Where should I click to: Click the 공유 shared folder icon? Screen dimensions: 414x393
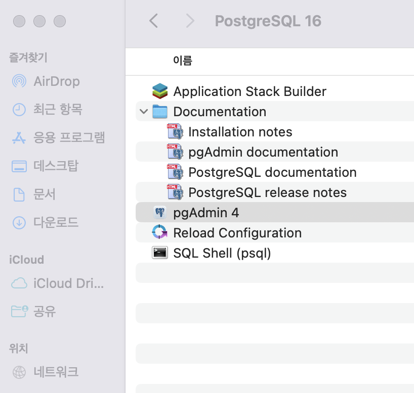(20, 311)
